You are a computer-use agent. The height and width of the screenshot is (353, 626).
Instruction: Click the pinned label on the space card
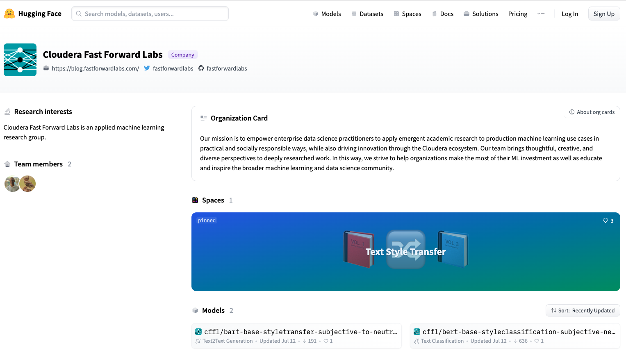click(x=207, y=221)
